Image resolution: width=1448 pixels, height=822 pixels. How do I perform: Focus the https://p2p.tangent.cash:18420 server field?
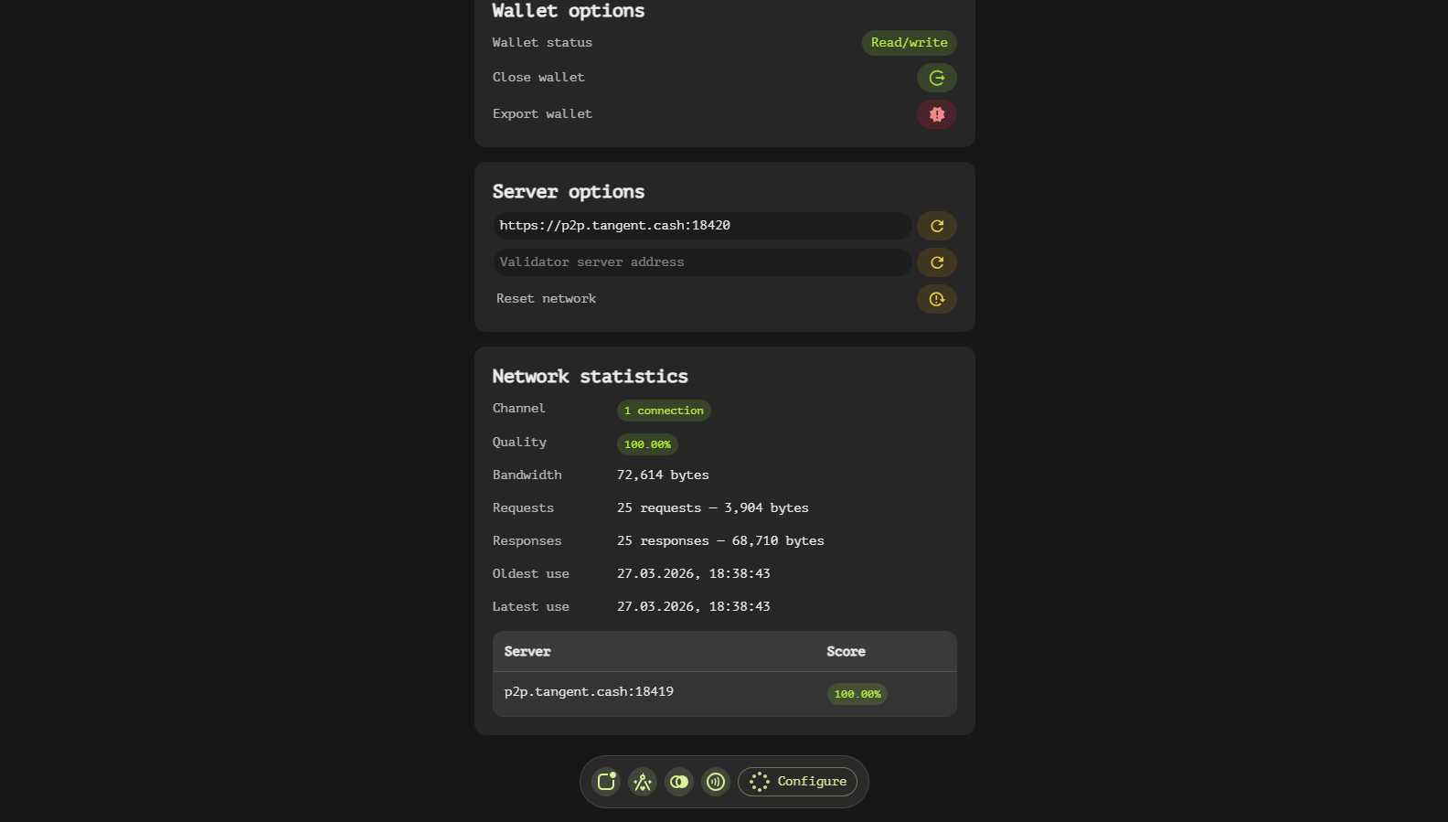701,226
